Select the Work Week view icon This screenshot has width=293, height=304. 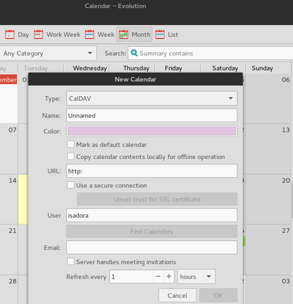tap(38, 34)
